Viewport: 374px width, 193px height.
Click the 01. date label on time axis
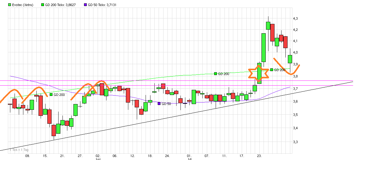[x=189, y=156]
